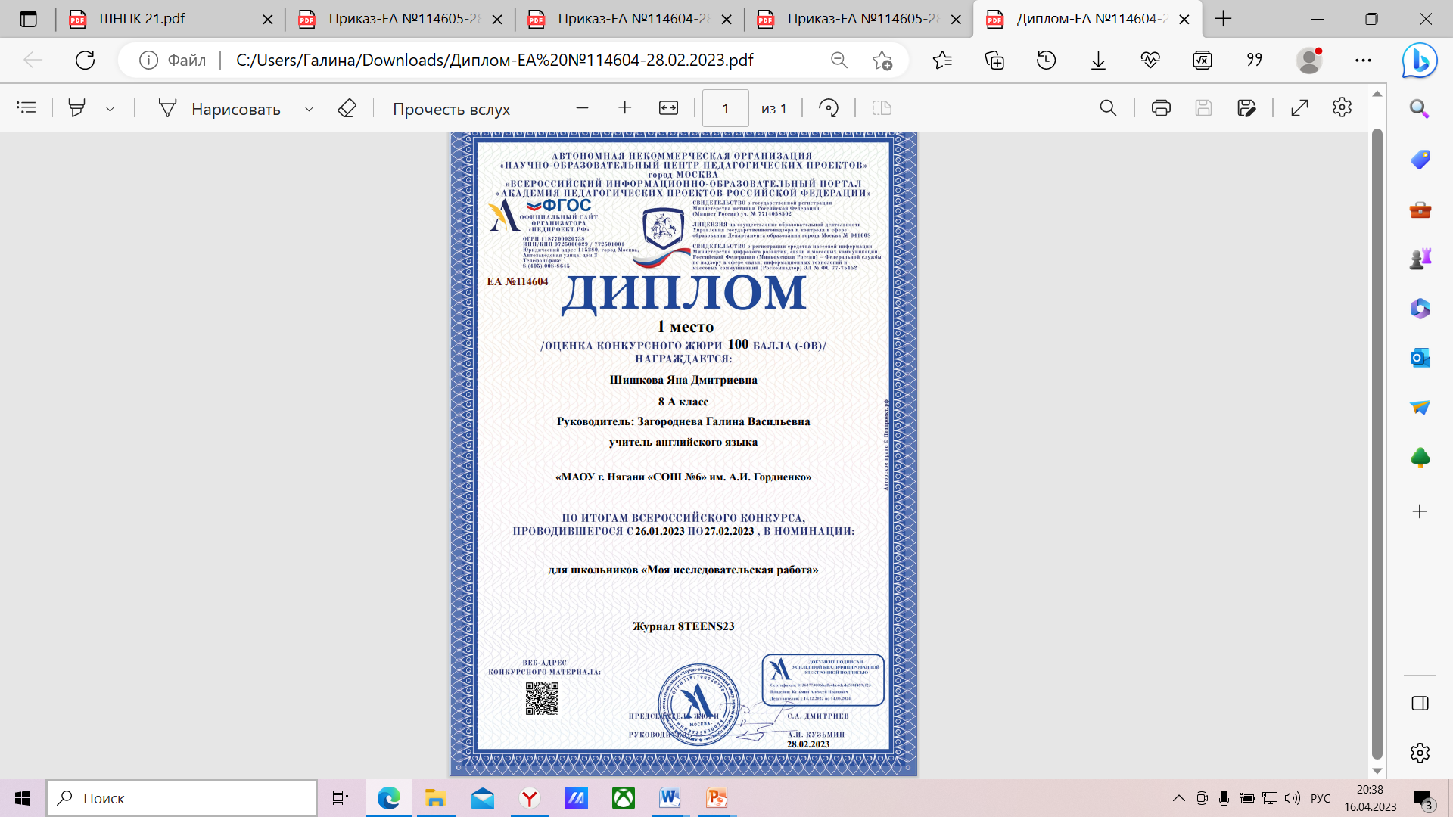Show hidden system tray icons chevron
Screen dimensions: 1453x817
1178,798
